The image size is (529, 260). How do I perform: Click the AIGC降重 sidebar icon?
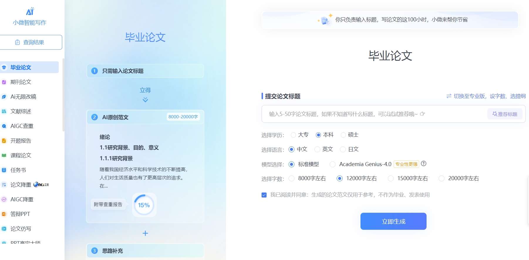click(x=4, y=200)
